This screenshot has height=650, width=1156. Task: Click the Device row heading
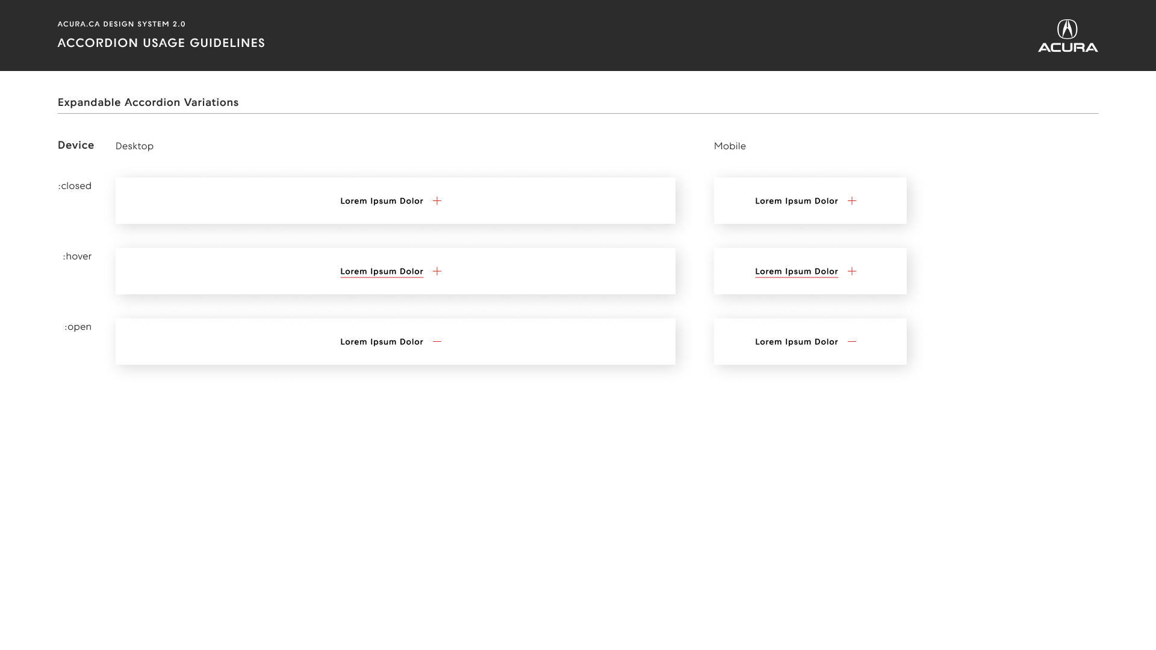click(x=76, y=145)
